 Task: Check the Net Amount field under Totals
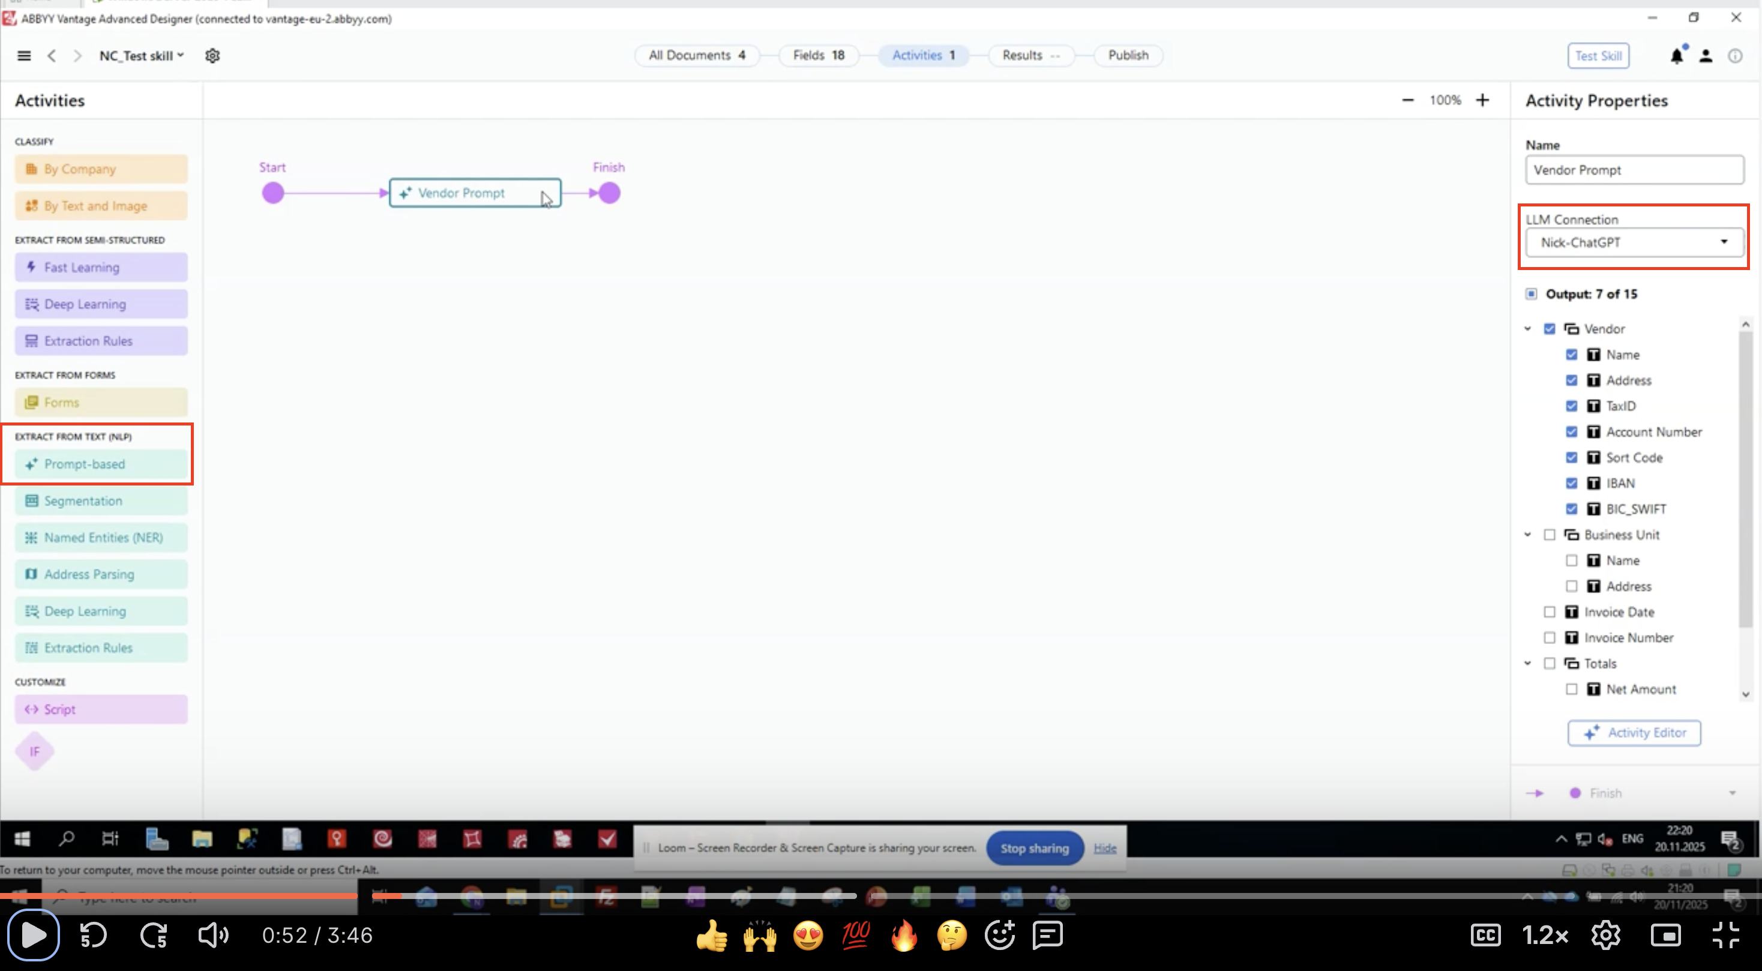click(1572, 690)
